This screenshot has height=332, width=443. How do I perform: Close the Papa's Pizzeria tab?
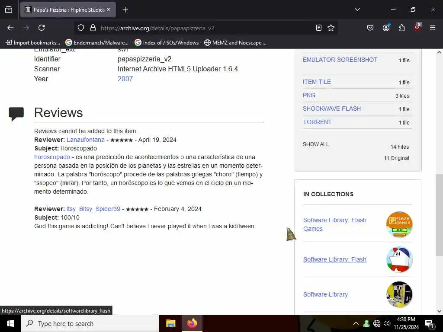pyautogui.click(x=109, y=10)
